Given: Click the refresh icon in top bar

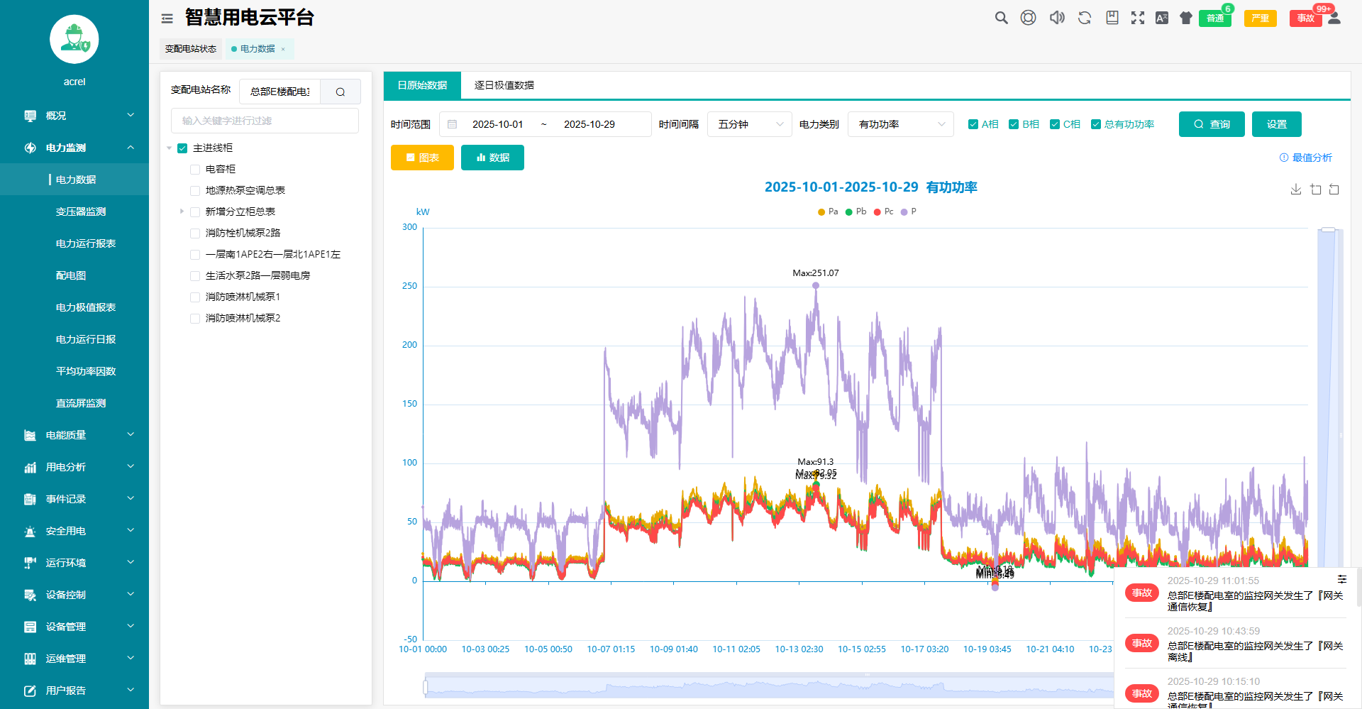Looking at the screenshot, I should [1085, 18].
